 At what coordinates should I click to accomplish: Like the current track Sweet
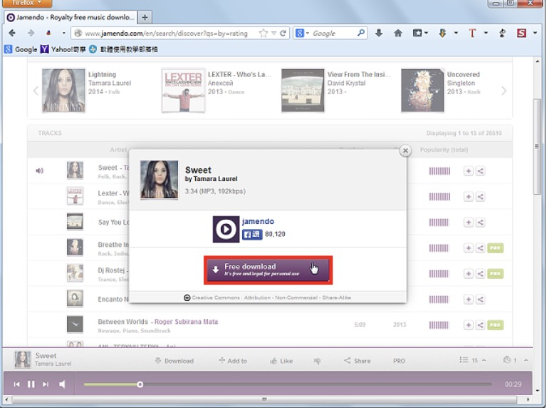pos(281,361)
